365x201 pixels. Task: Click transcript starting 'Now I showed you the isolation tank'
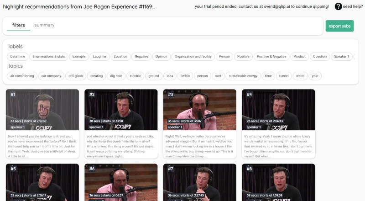point(42,146)
